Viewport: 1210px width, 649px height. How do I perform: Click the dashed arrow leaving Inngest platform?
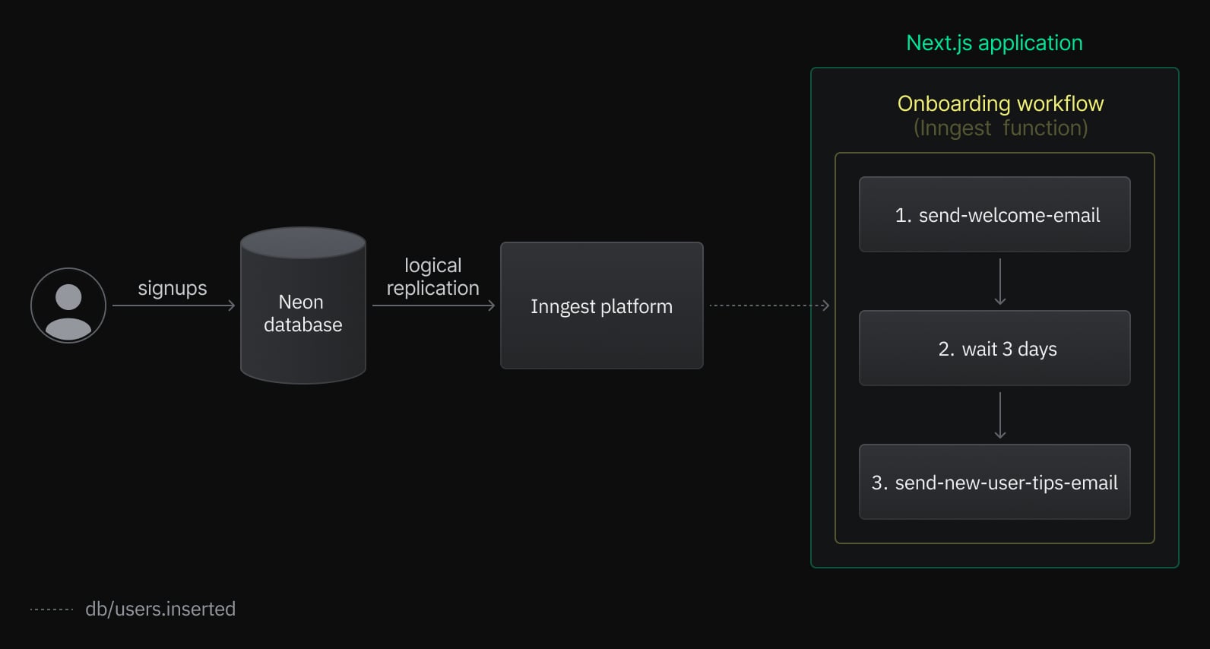[x=768, y=306]
